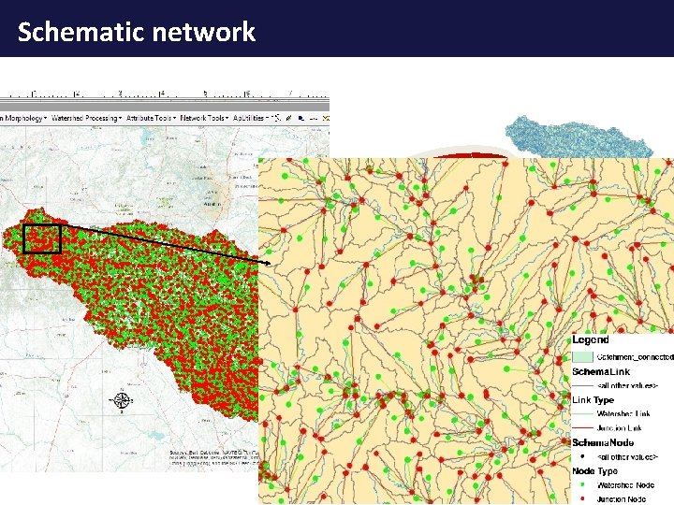The image size is (674, 505).
Task: Click the 'Legend' heading
Action: tap(591, 340)
